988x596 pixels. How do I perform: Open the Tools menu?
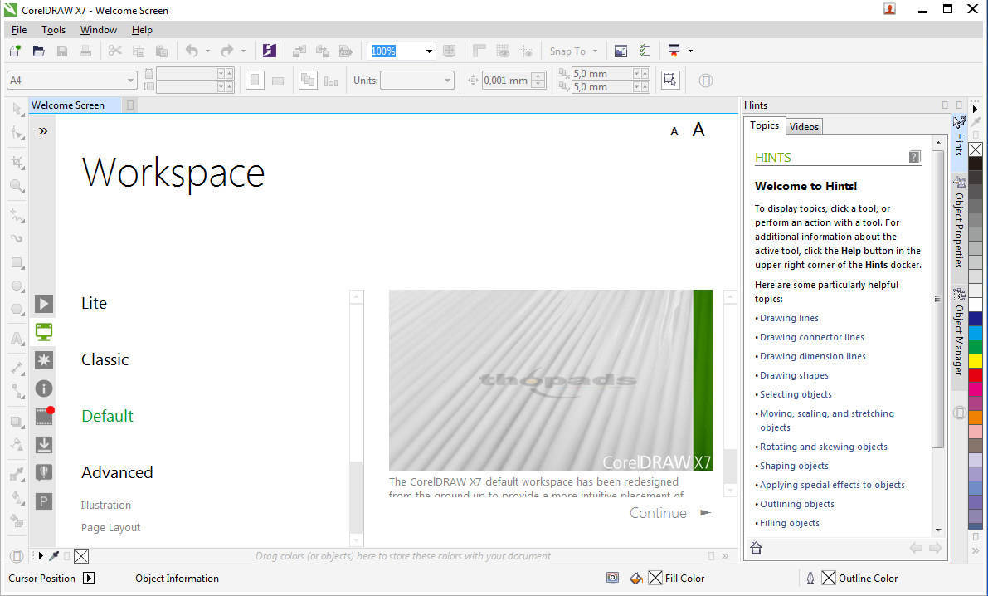tap(54, 30)
